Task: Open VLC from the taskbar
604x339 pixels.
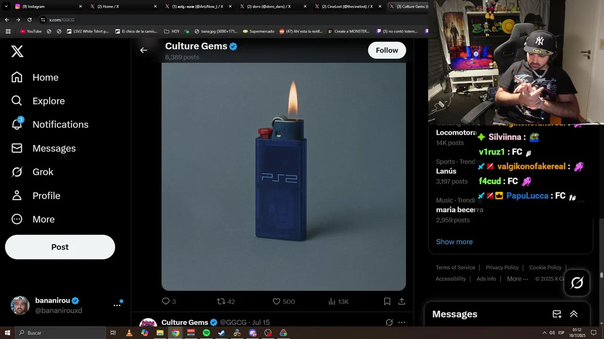Action: click(x=129, y=333)
